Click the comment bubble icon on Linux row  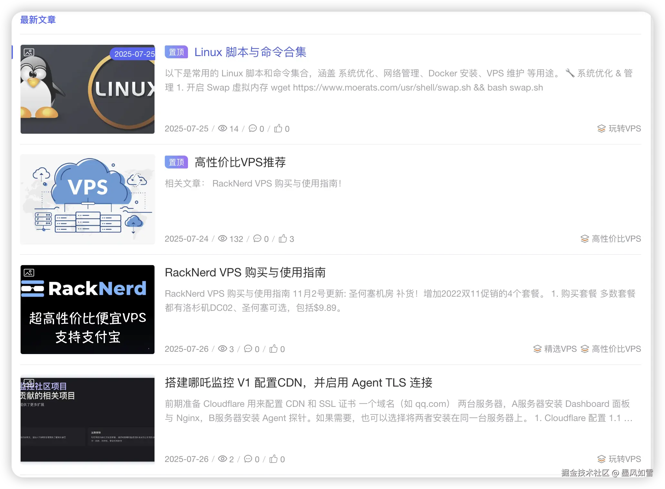253,128
